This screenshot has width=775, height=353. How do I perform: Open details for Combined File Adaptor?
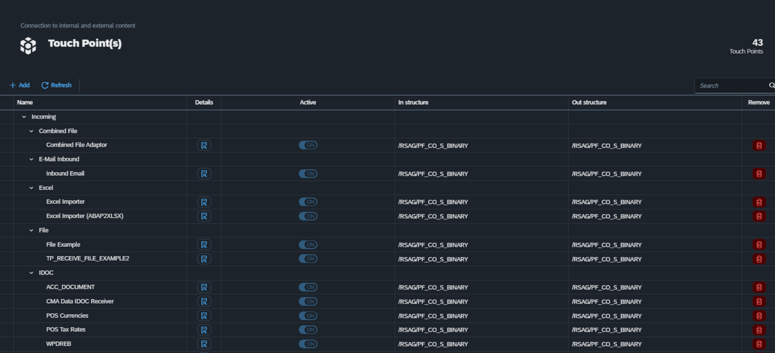click(x=204, y=145)
